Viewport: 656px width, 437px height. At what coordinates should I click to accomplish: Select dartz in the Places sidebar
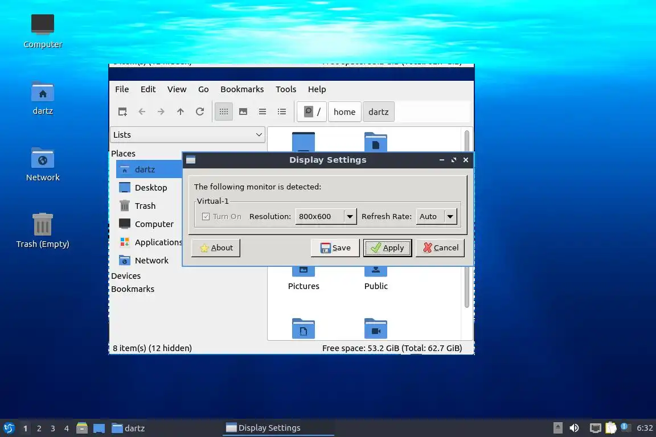[x=149, y=170]
